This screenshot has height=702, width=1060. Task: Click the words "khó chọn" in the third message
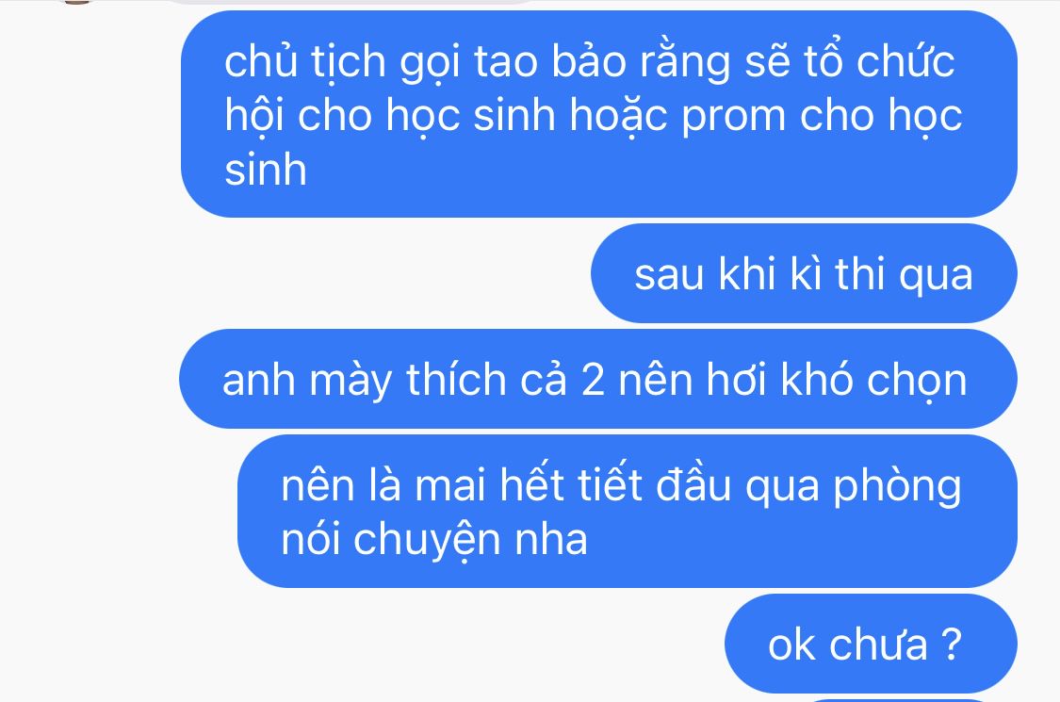[x=874, y=381]
